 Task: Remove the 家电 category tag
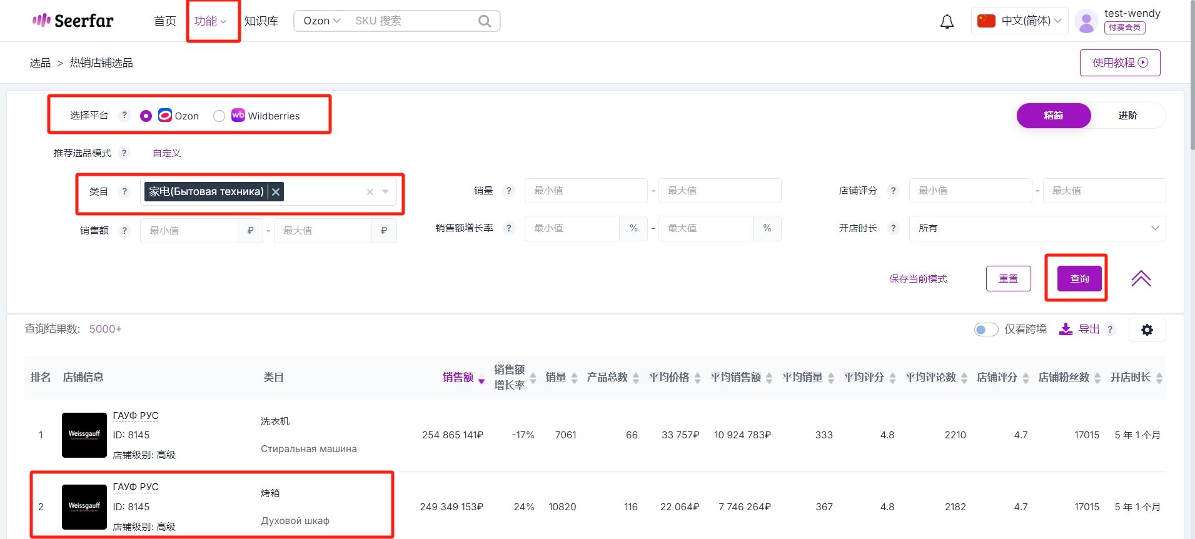(276, 192)
